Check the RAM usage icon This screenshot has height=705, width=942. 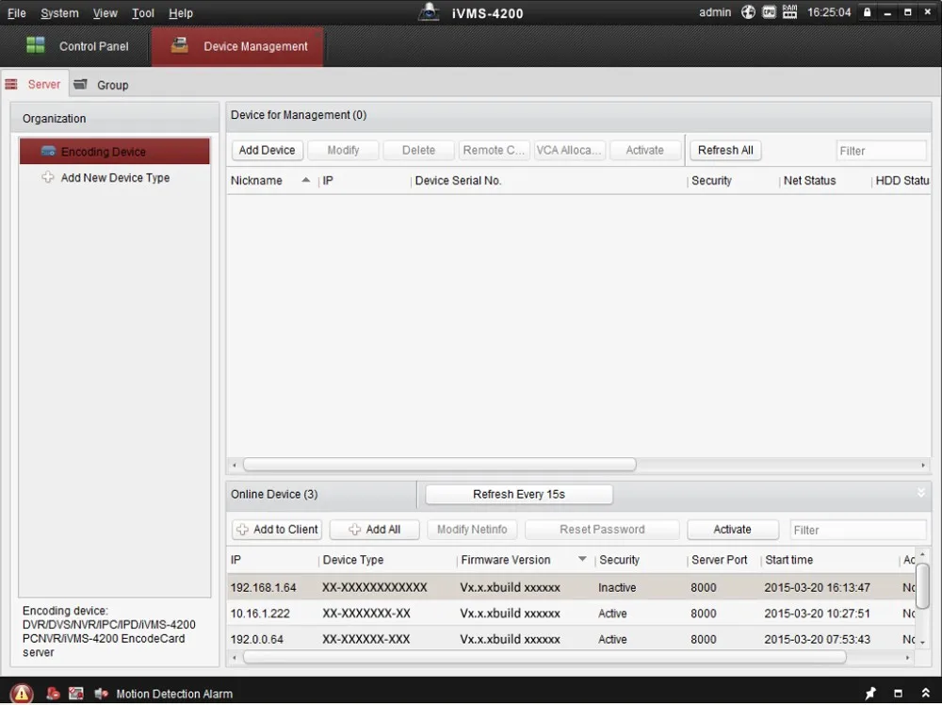(x=789, y=12)
